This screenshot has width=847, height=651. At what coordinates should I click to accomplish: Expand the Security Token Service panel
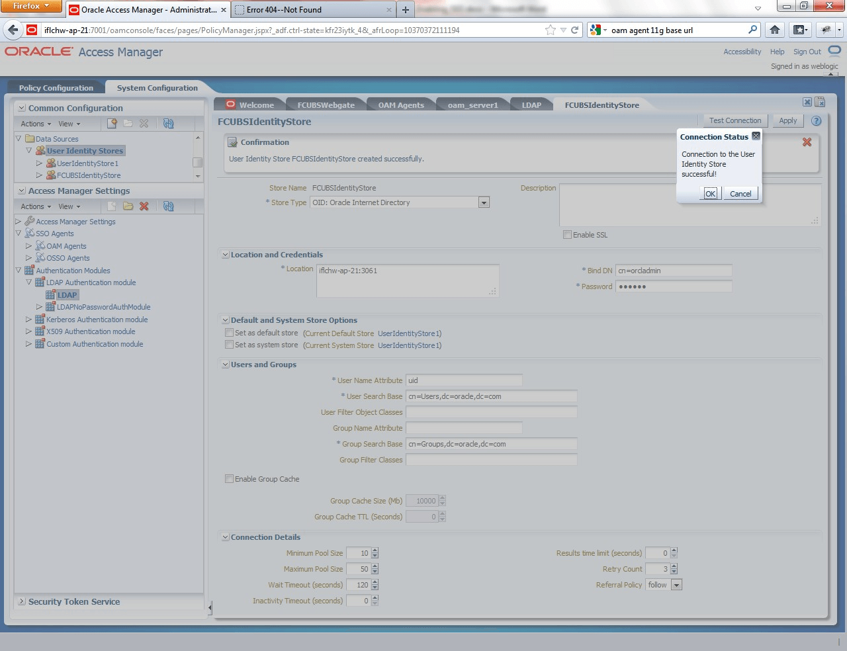coord(22,601)
